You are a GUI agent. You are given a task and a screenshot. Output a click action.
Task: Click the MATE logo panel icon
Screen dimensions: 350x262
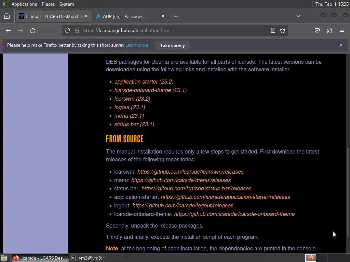click(5, 4)
